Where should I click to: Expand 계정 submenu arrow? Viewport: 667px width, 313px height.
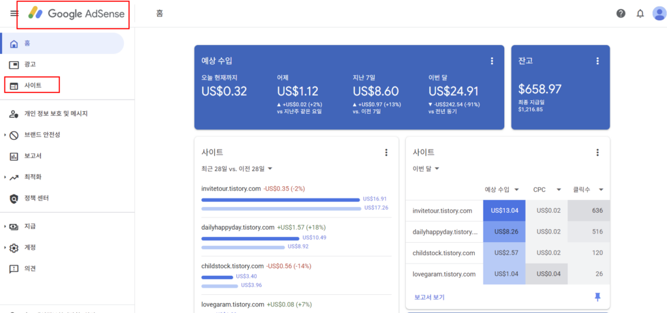[x=5, y=247]
